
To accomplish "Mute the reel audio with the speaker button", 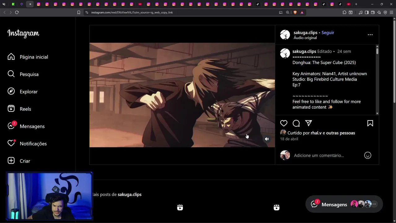I will pos(267,139).
